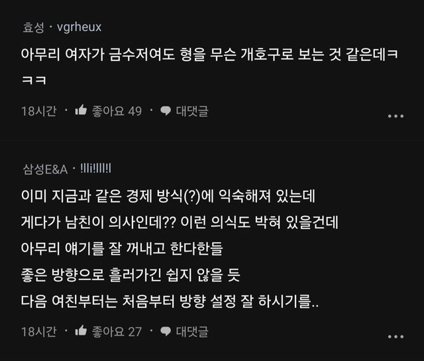The image size is (424, 361).
Task: Click comment text starting '아무리 여자가 금수저여도'
Action: (x=212, y=56)
